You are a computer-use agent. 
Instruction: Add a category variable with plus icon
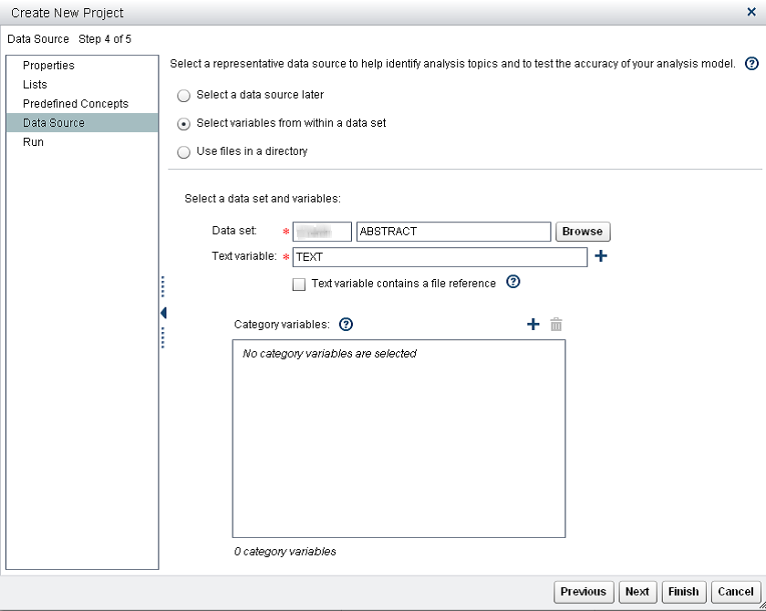point(533,325)
